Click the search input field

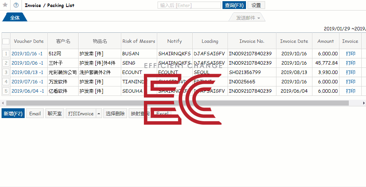(189, 5)
